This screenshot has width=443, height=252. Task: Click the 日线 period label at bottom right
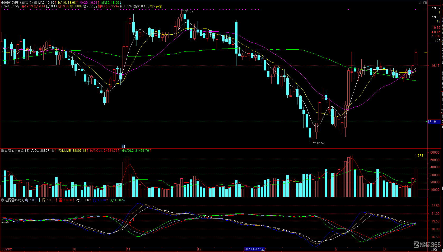[434, 249]
